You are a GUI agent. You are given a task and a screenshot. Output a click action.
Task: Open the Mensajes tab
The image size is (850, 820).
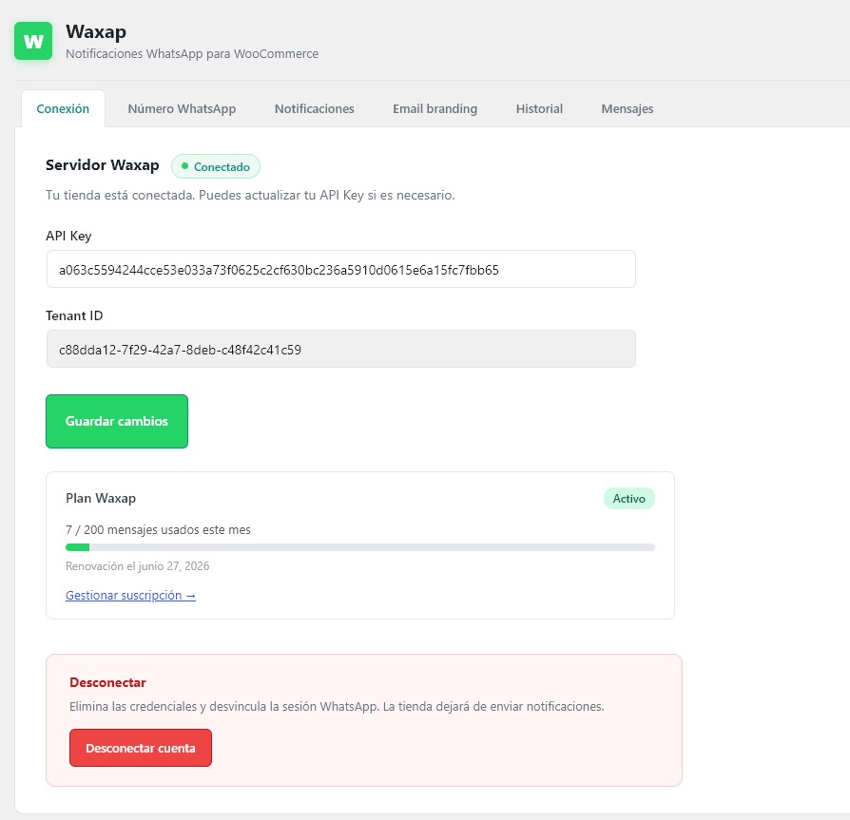[x=628, y=109]
